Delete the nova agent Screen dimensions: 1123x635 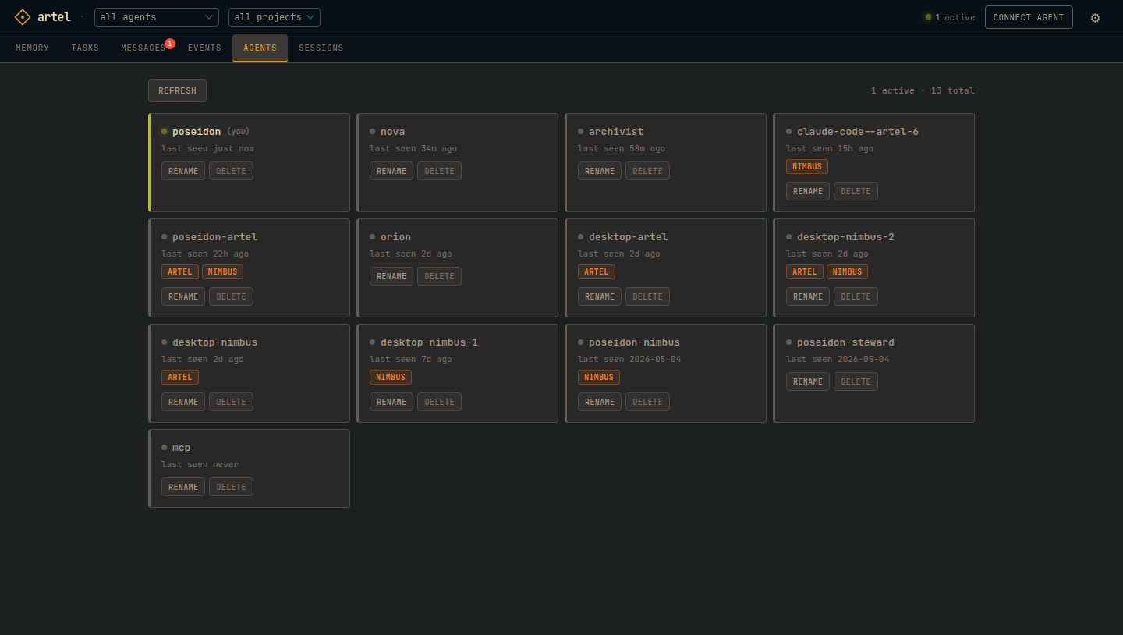point(439,171)
